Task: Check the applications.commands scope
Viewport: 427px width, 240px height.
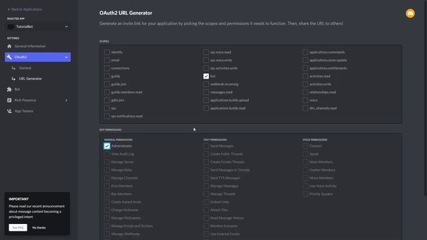Action: tap(306, 52)
